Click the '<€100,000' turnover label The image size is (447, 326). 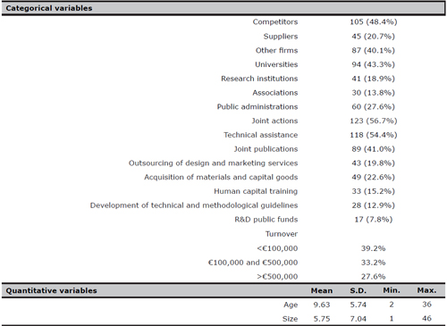coord(277,248)
